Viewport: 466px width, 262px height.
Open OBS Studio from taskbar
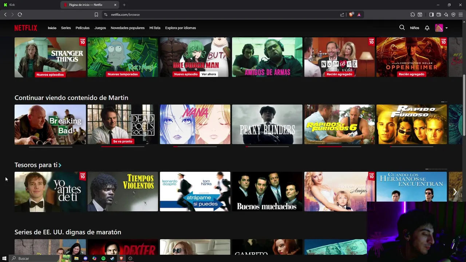(x=130, y=258)
